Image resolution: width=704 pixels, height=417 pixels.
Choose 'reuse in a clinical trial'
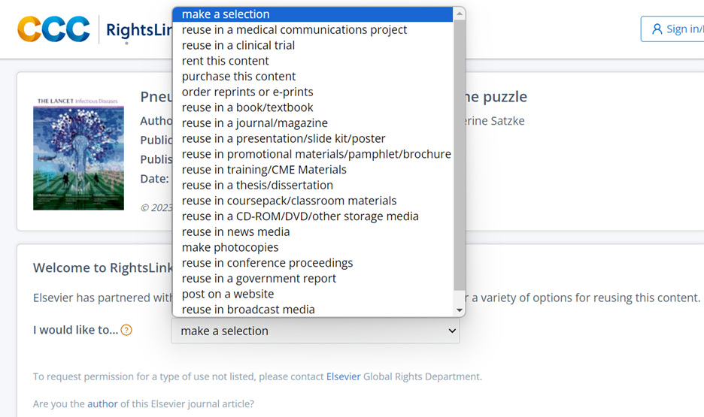point(238,45)
